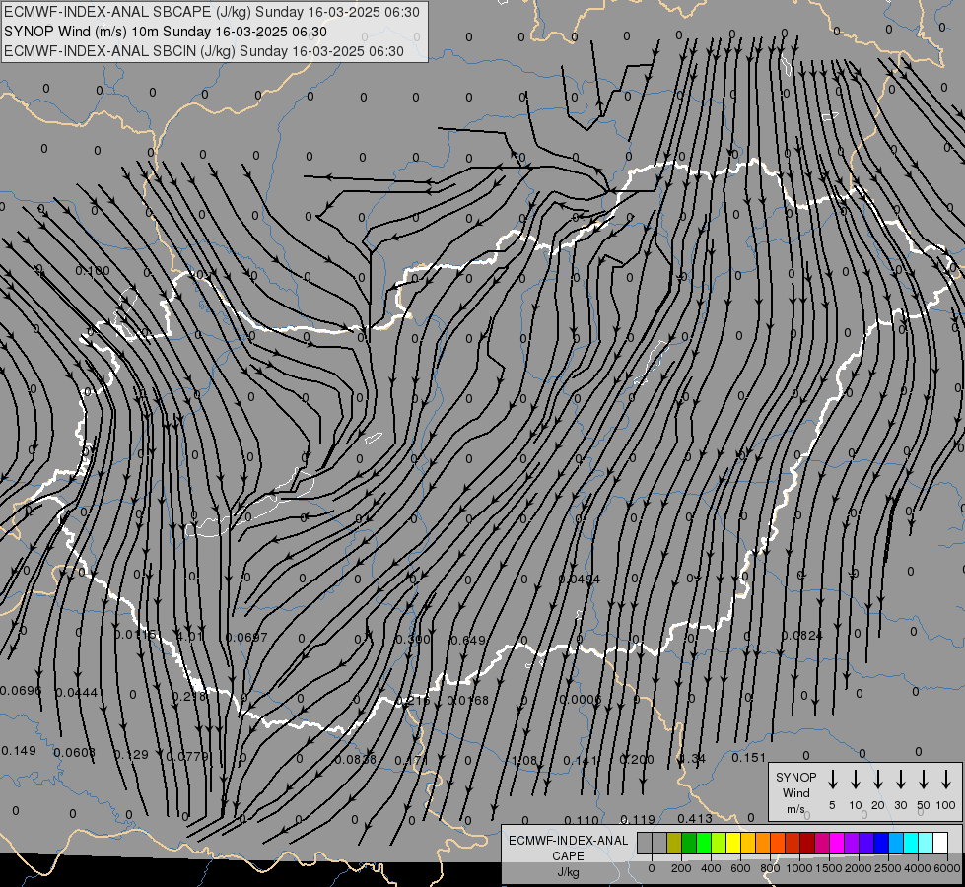
Task: Click the 0.149 value on the map
Action: pyautogui.click(x=19, y=751)
